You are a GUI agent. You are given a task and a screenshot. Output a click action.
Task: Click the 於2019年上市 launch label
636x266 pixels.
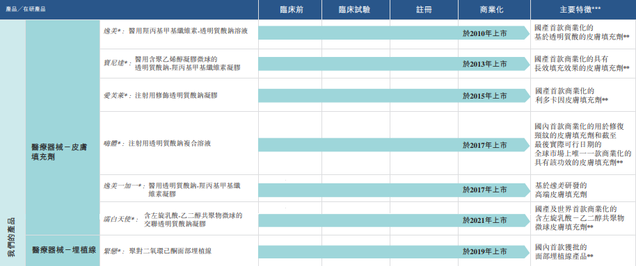coord(485,252)
